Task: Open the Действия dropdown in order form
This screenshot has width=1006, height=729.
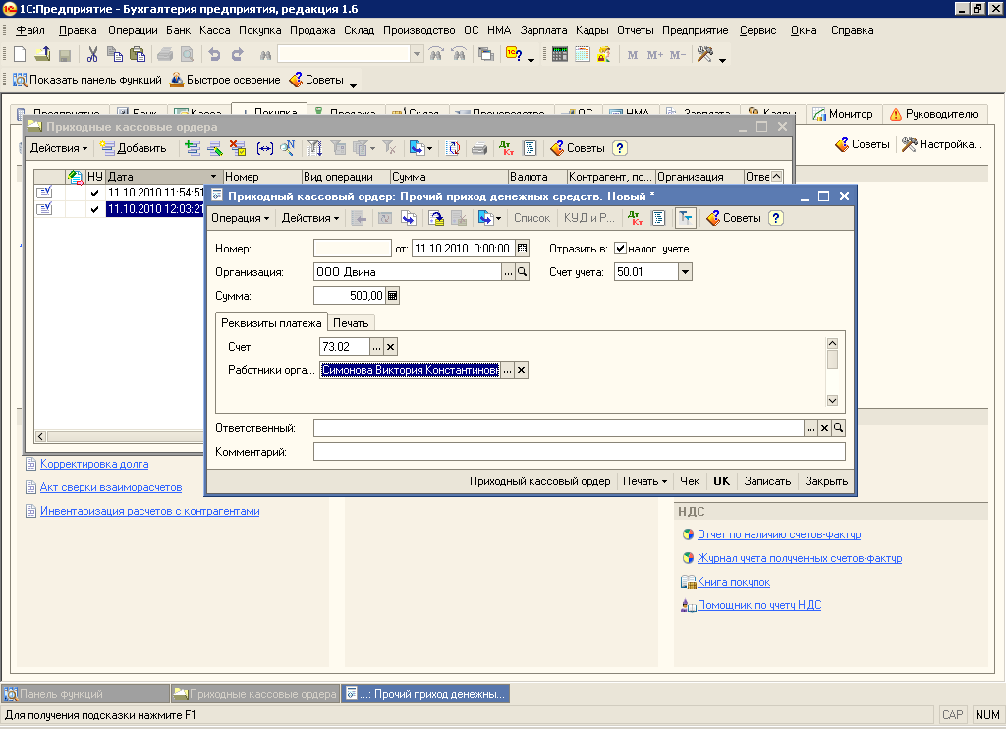Action: coord(310,218)
